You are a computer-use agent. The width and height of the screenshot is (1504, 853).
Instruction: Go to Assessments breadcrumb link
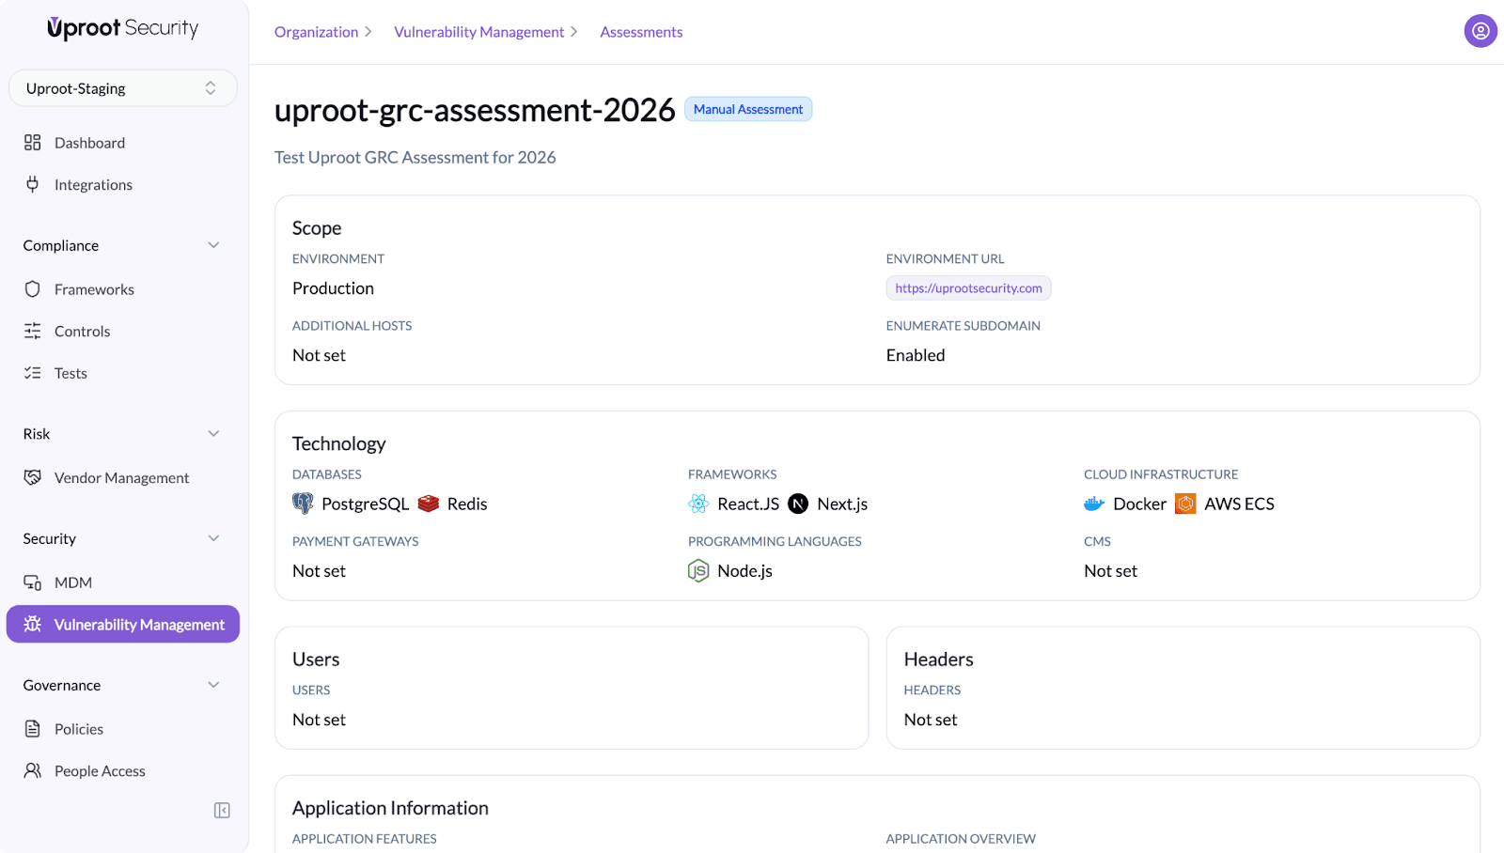[641, 32]
